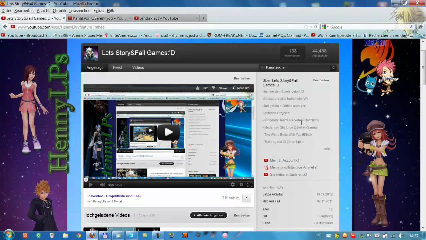Open the Wolfs Rain Episode 7 bookmark
The width and height of the screenshot is (426, 240).
point(336,35)
